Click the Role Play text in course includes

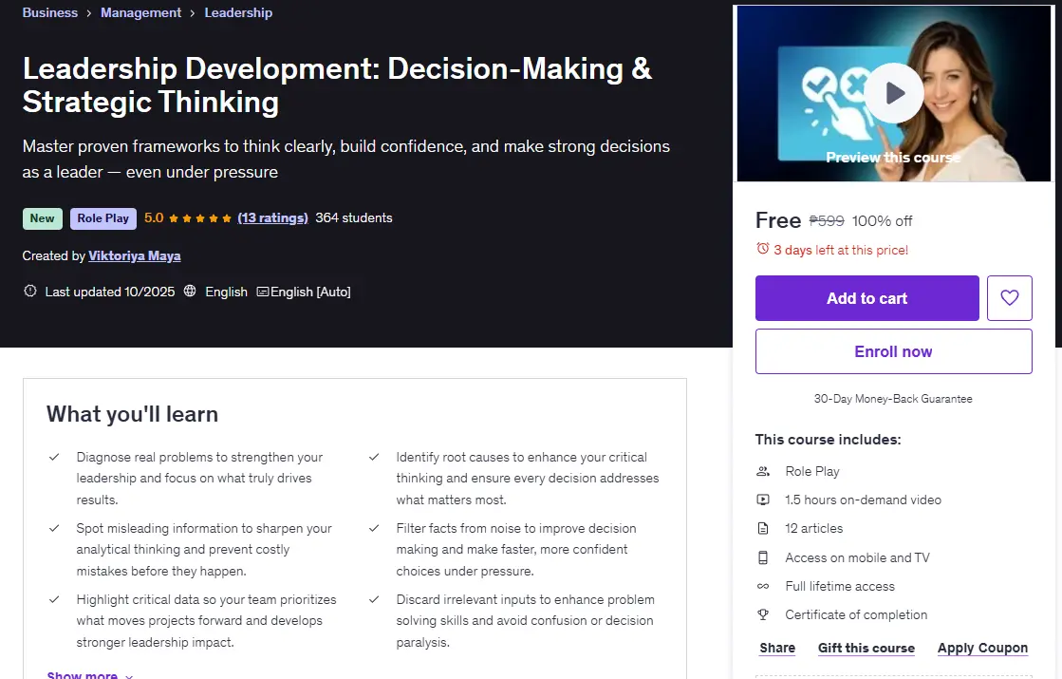pyautogui.click(x=812, y=471)
